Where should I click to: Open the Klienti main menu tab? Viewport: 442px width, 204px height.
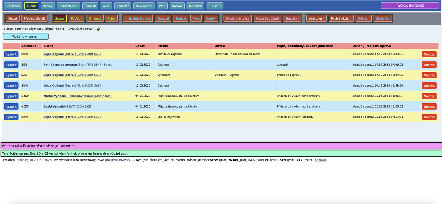click(31, 6)
